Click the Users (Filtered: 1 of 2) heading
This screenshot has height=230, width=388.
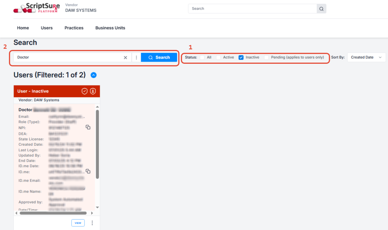click(50, 75)
